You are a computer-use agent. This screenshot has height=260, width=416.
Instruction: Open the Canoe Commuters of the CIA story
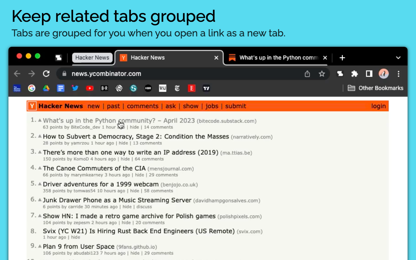point(94,168)
